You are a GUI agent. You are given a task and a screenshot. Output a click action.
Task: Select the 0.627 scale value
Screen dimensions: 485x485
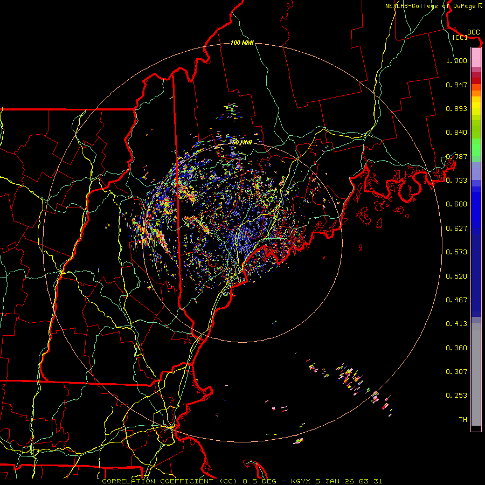coord(456,228)
